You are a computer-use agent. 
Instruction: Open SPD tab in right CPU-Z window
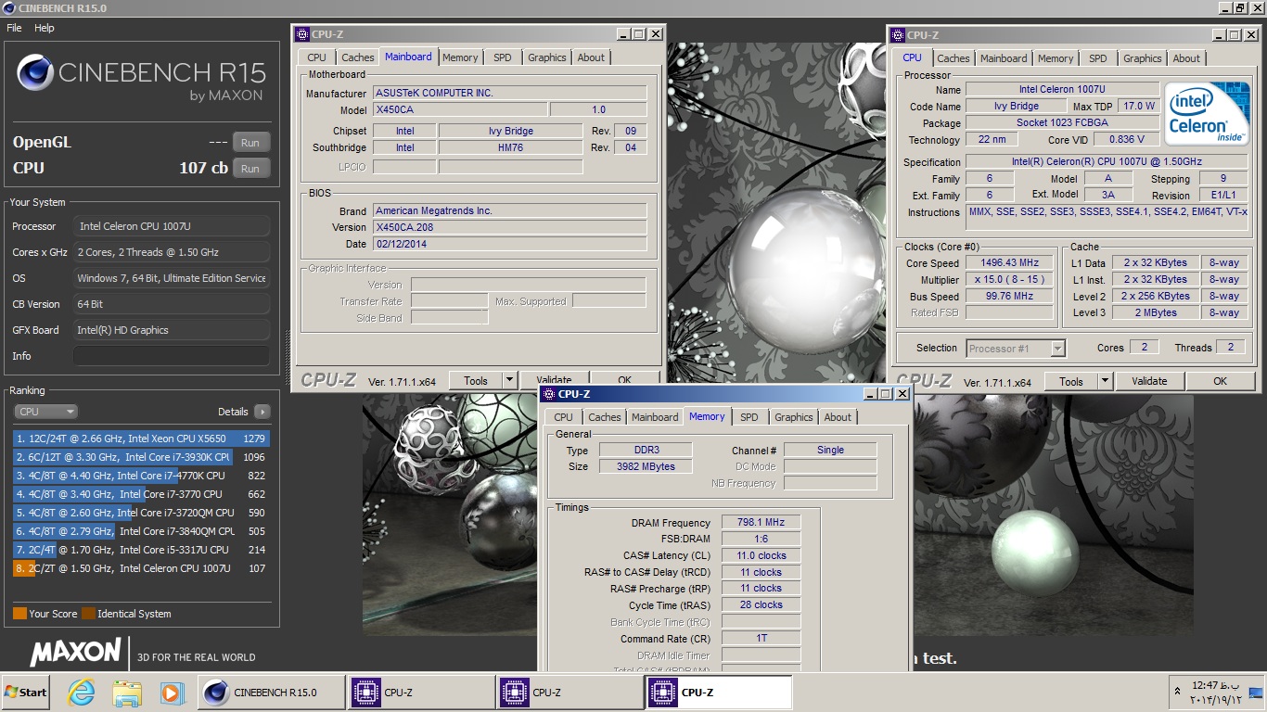[1098, 58]
